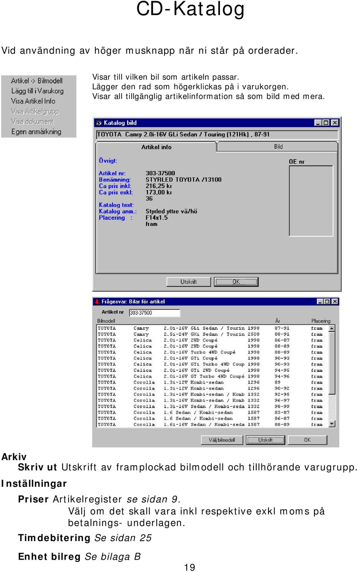The width and height of the screenshot is (358, 572).
Task: Click Utskrift button in Katalog bild window
Action: pos(189,282)
